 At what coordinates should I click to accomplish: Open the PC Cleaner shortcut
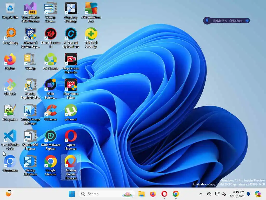51,61
